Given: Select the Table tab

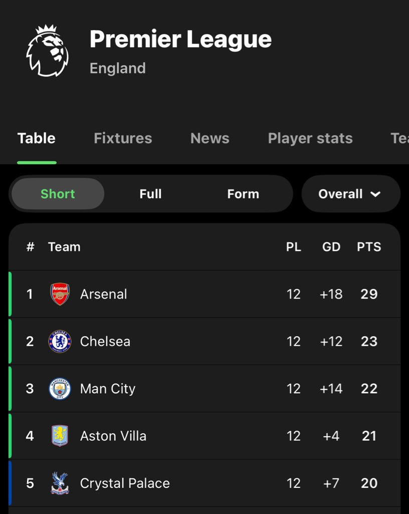Looking at the screenshot, I should coord(37,139).
